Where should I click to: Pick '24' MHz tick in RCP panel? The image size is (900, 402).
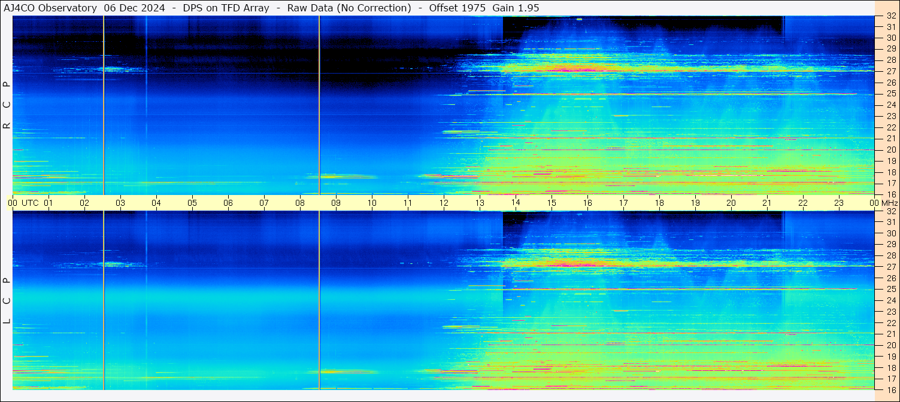click(x=890, y=105)
